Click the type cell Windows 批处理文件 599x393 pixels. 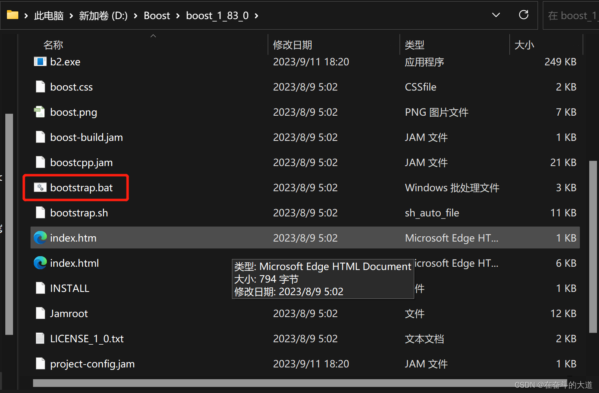[452, 188]
